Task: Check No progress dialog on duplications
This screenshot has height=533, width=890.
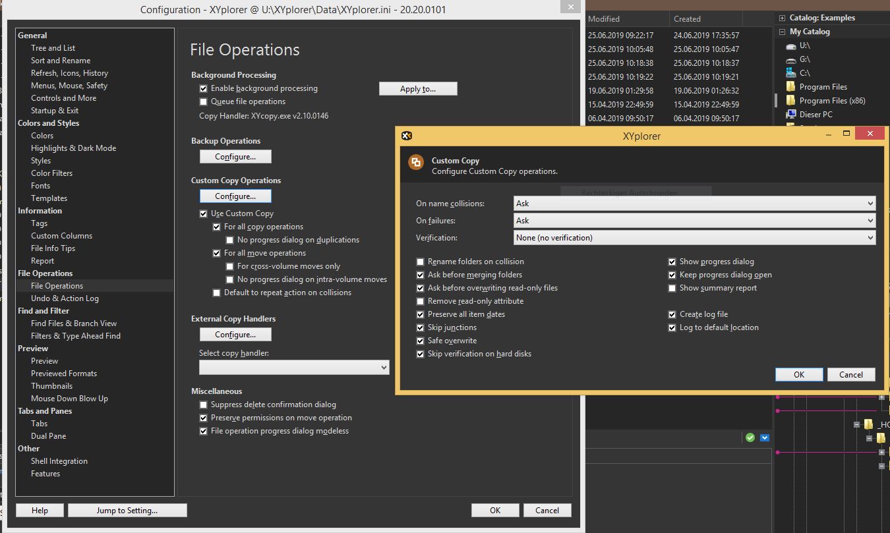Action: 229,240
